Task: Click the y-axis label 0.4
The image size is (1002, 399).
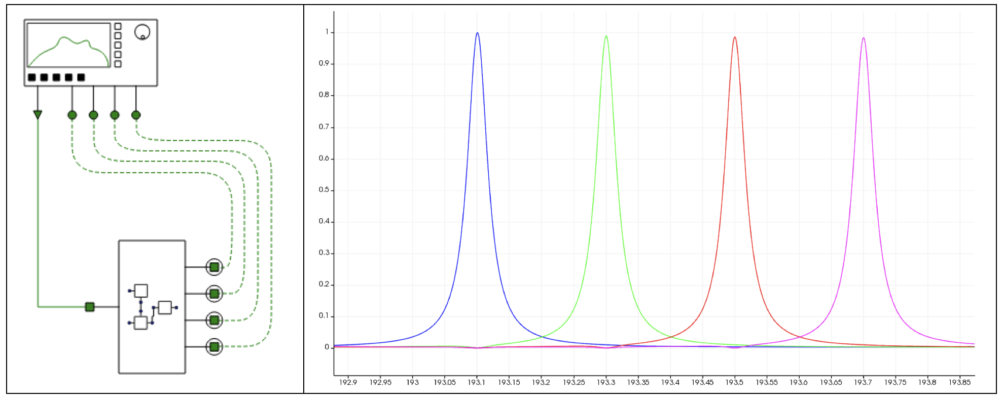Action: (x=324, y=221)
